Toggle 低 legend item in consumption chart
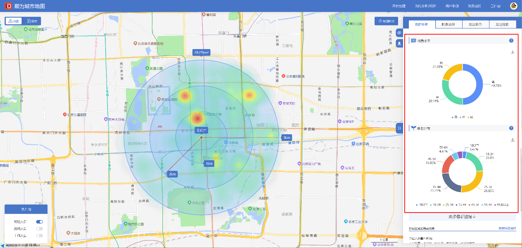Image resolution: width=522 pixels, height=248 pixels. tap(470, 117)
